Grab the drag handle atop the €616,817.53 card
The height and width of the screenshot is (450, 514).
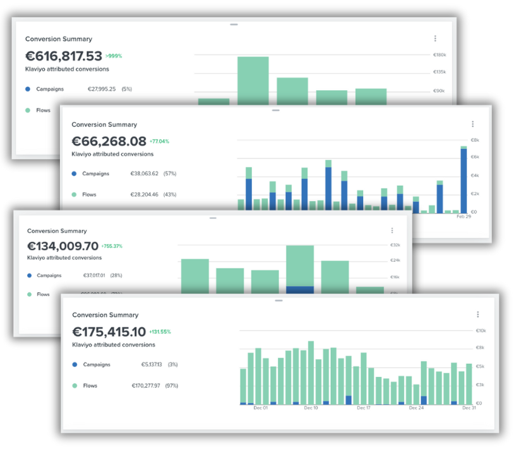click(x=234, y=25)
